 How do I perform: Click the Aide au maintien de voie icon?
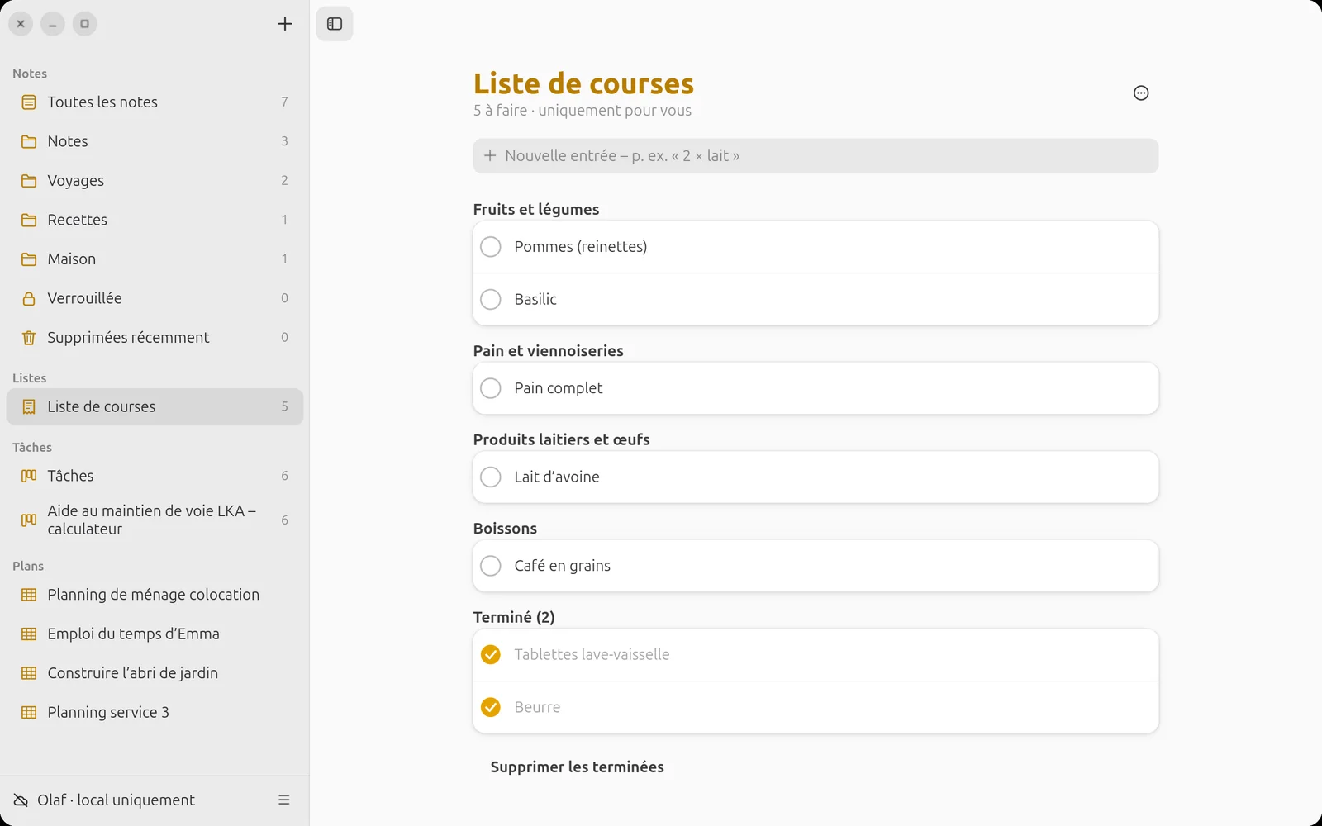pyautogui.click(x=29, y=520)
